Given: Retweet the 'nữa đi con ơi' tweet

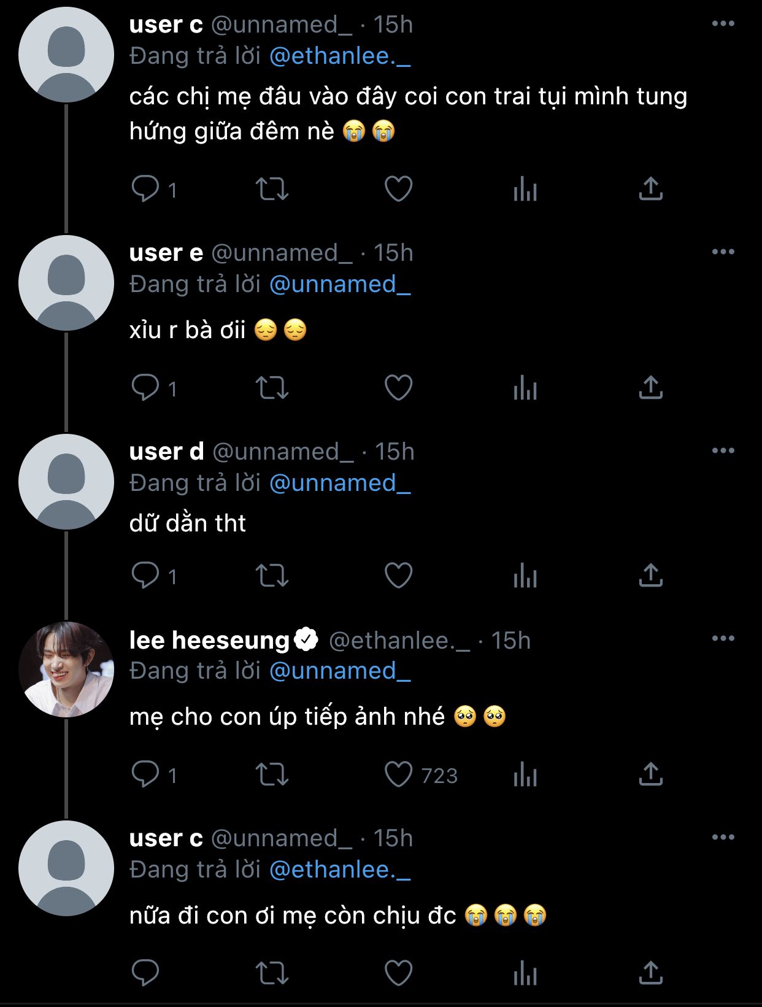Looking at the screenshot, I should pyautogui.click(x=272, y=973).
